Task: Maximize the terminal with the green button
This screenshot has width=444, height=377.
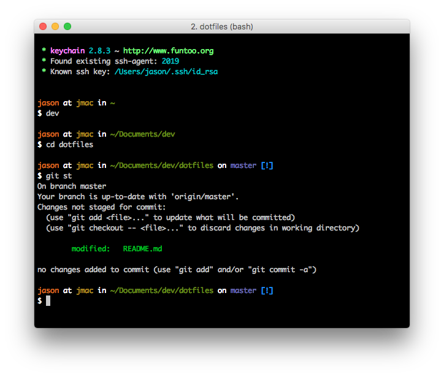Action: (67, 26)
